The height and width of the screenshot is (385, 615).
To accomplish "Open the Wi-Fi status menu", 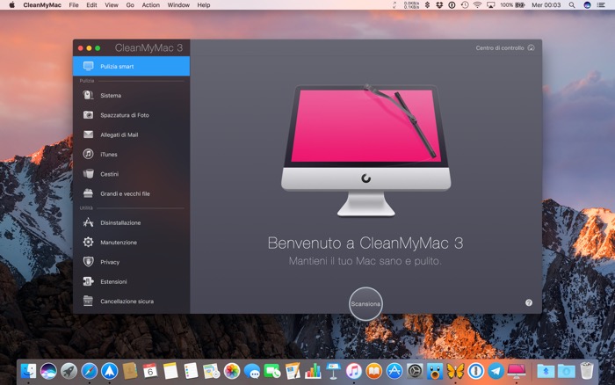I will point(477,5).
